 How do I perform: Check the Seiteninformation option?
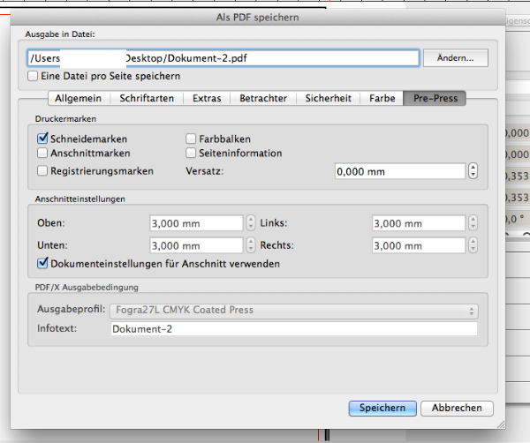tap(191, 154)
